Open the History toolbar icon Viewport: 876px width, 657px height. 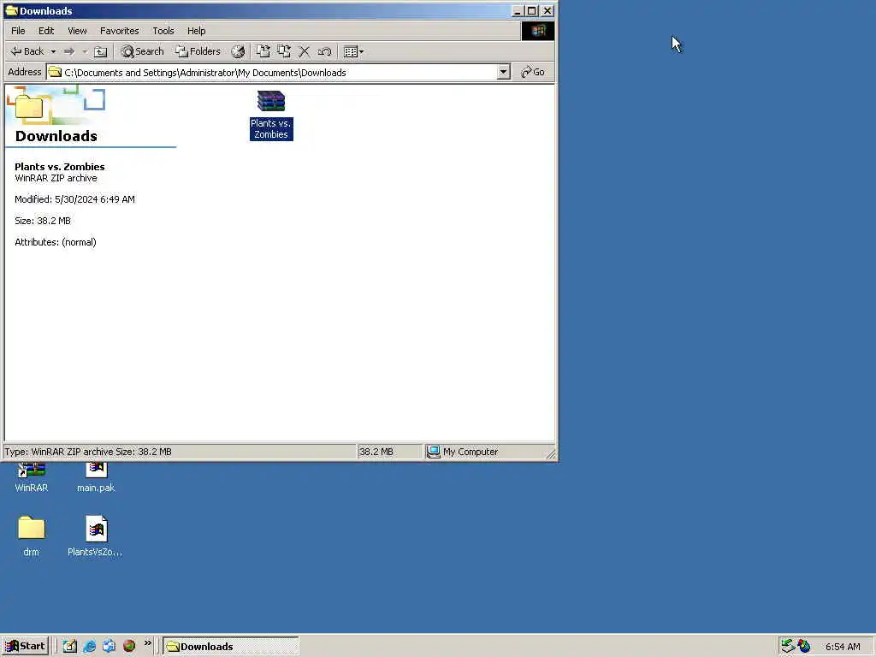click(x=238, y=51)
